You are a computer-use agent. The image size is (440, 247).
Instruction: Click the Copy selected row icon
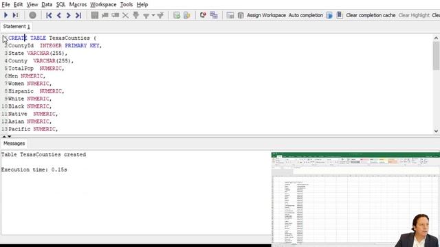(x=115, y=15)
